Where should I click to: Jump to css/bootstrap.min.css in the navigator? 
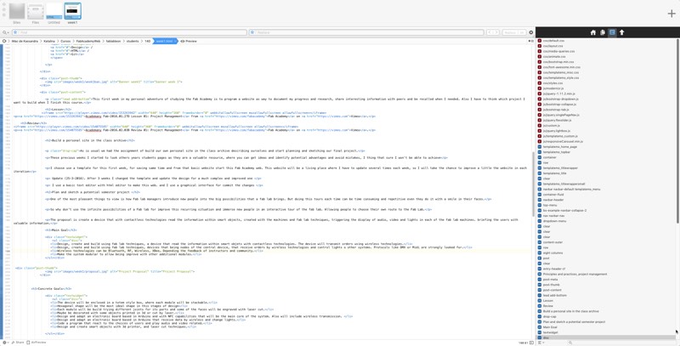[x=558, y=62]
